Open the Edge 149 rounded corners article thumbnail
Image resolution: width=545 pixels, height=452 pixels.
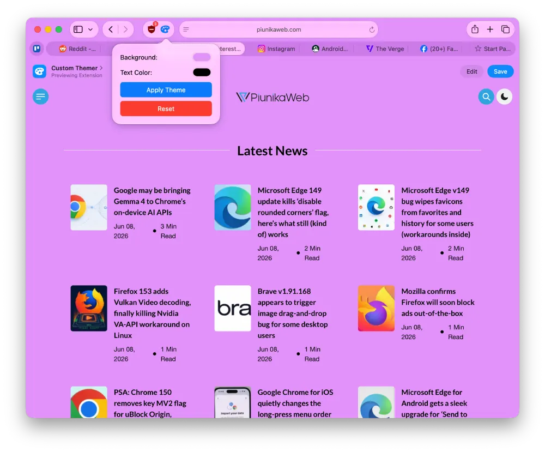tap(233, 207)
